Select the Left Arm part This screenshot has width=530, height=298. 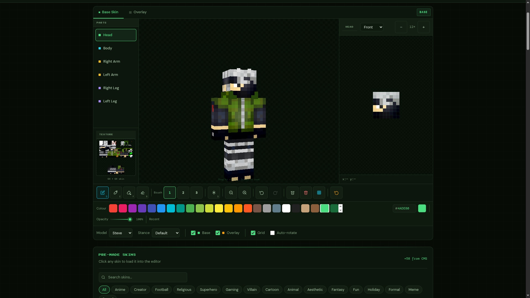tap(116, 75)
